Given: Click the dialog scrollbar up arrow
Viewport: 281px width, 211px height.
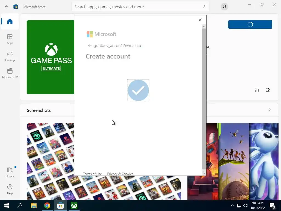Looking at the screenshot, I should point(204,27).
